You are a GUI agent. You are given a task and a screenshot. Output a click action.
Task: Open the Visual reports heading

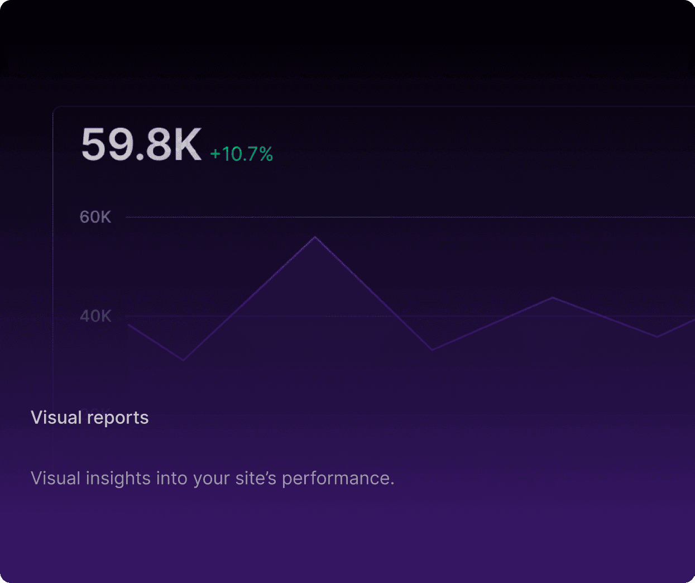(90, 418)
